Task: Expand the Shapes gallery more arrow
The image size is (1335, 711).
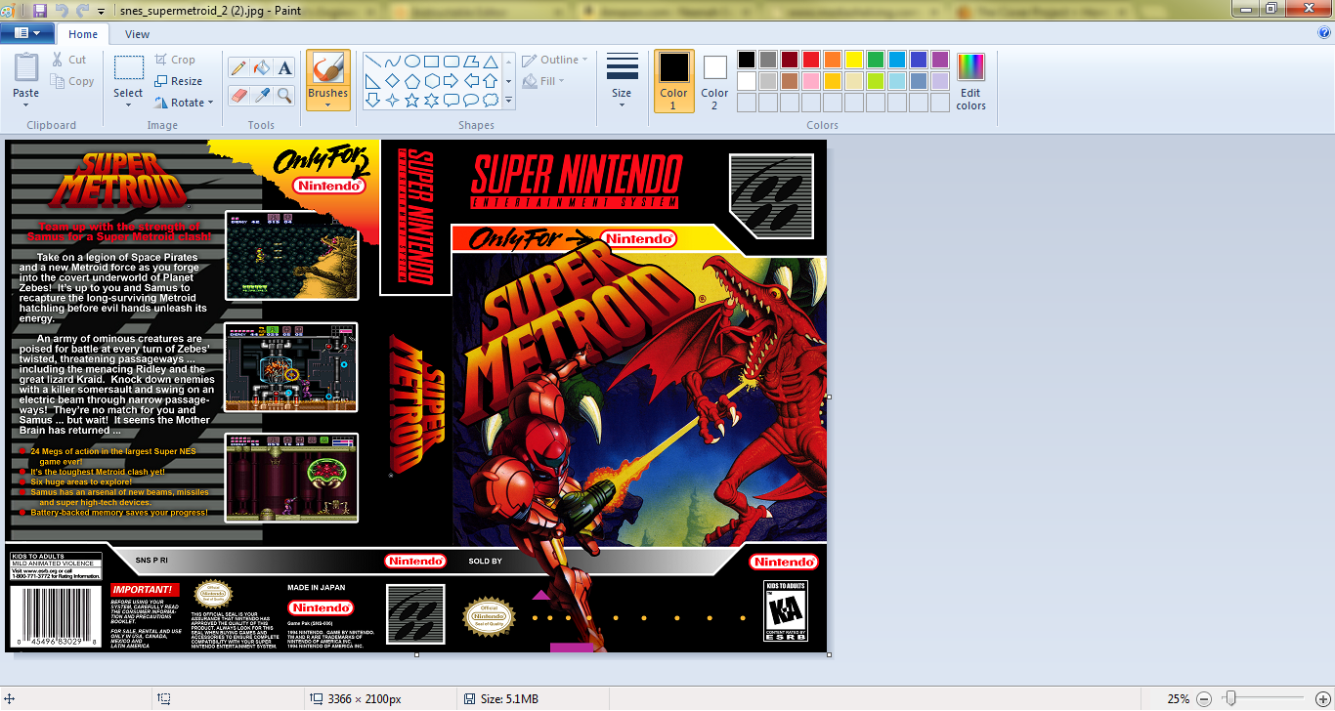Action: pyautogui.click(x=508, y=100)
